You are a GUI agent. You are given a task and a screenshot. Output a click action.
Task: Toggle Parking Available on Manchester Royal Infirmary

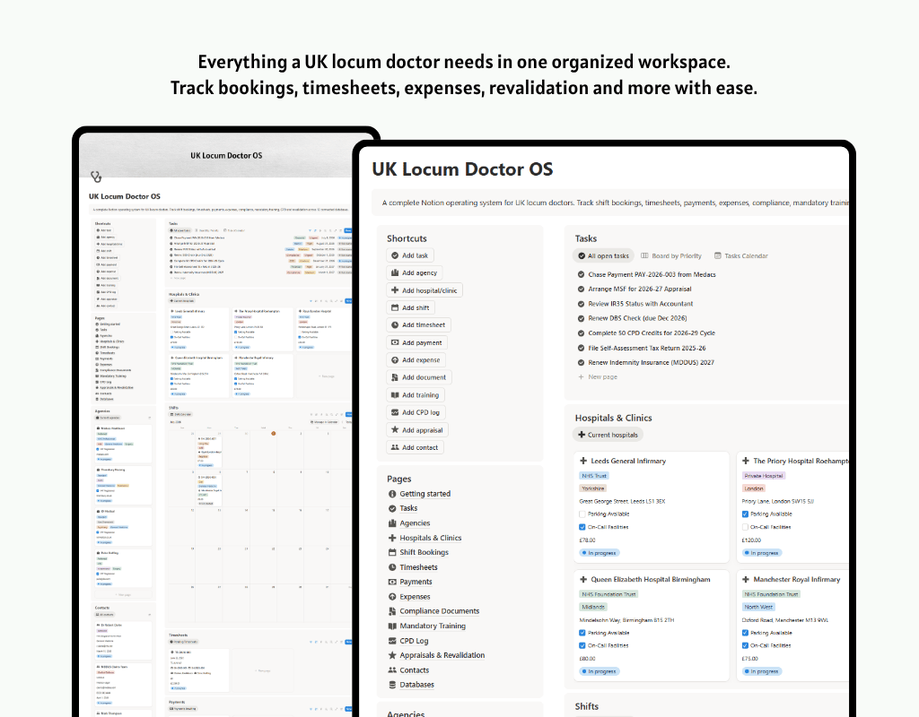coord(745,633)
